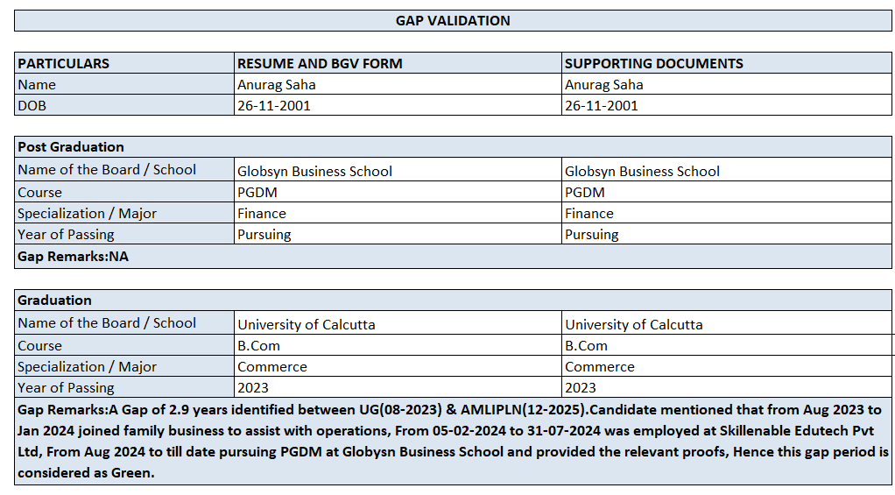
Task: Click the GAP VALIDATION title cell
Action: 453,21
